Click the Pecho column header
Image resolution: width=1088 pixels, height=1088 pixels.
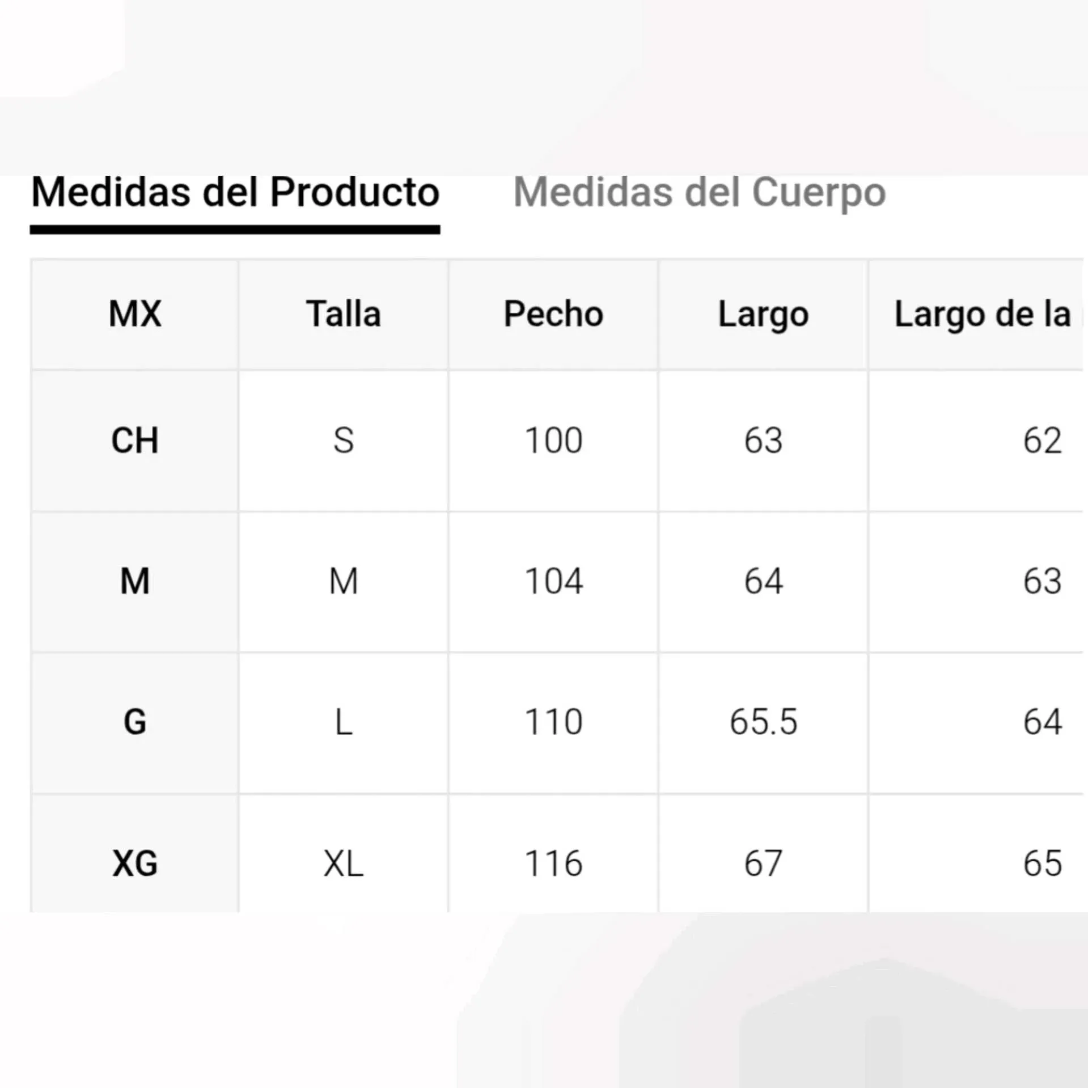[553, 314]
